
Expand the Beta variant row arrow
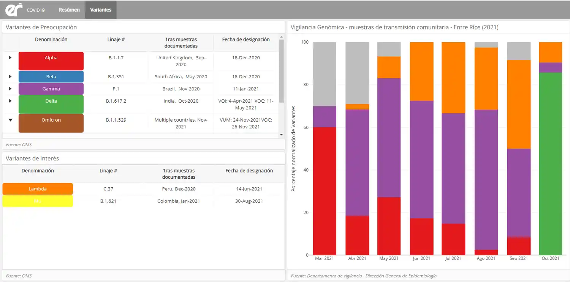click(x=10, y=77)
